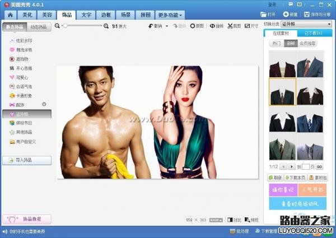Click the save and share floppy icon
Viewport: 336px width, 238px height.
click(x=307, y=15)
